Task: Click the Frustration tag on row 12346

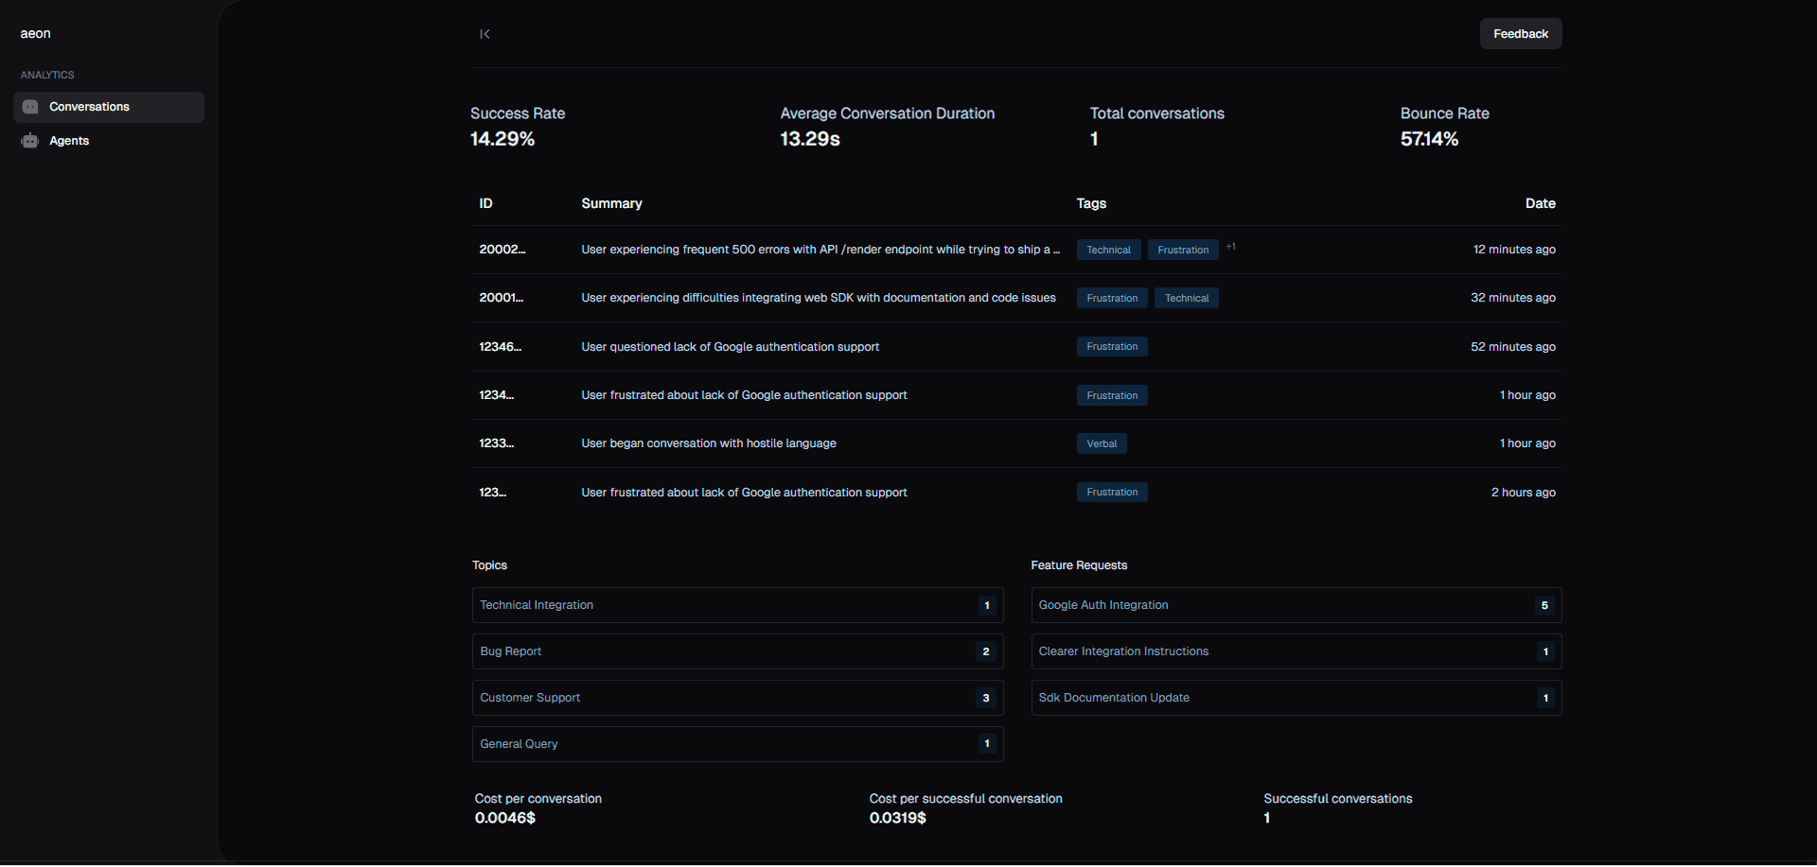Action: coord(1111,347)
